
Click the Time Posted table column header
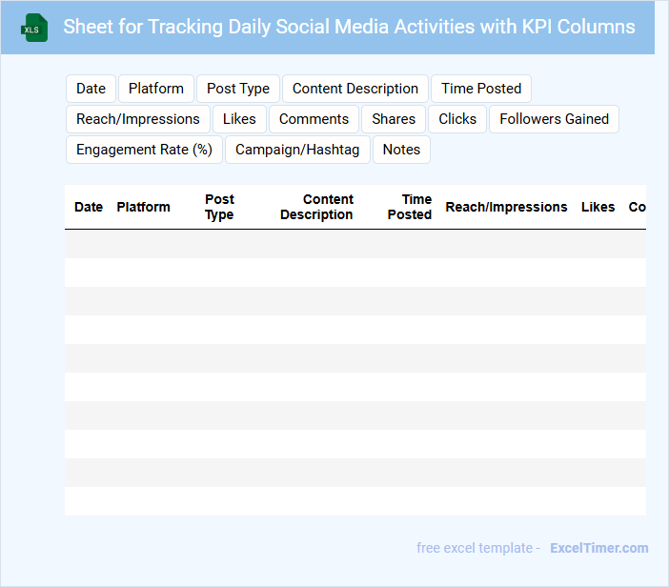pos(410,207)
